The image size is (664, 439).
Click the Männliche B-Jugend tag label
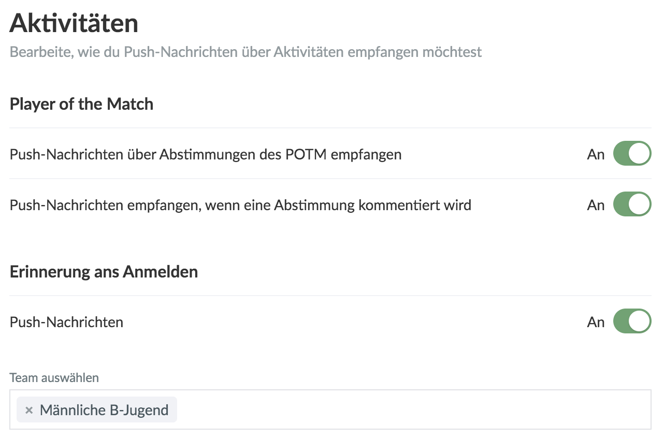click(104, 411)
